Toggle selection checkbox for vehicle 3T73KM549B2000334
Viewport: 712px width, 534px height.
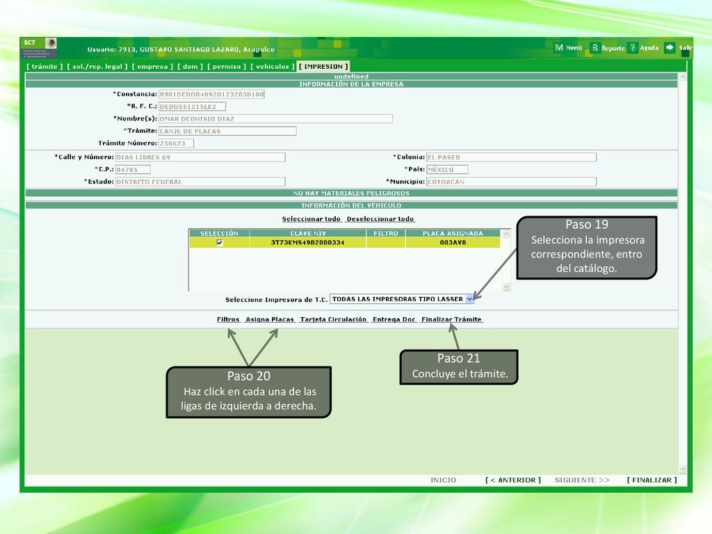point(220,243)
